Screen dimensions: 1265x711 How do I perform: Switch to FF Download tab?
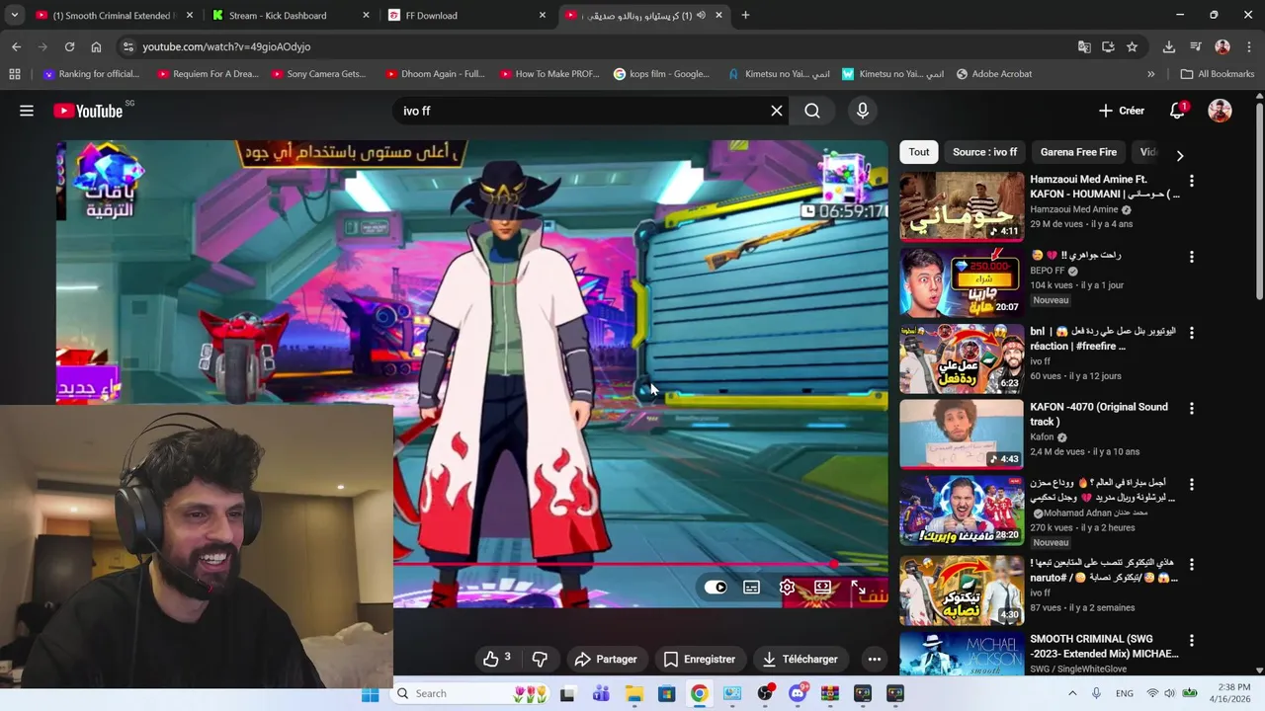click(467, 15)
